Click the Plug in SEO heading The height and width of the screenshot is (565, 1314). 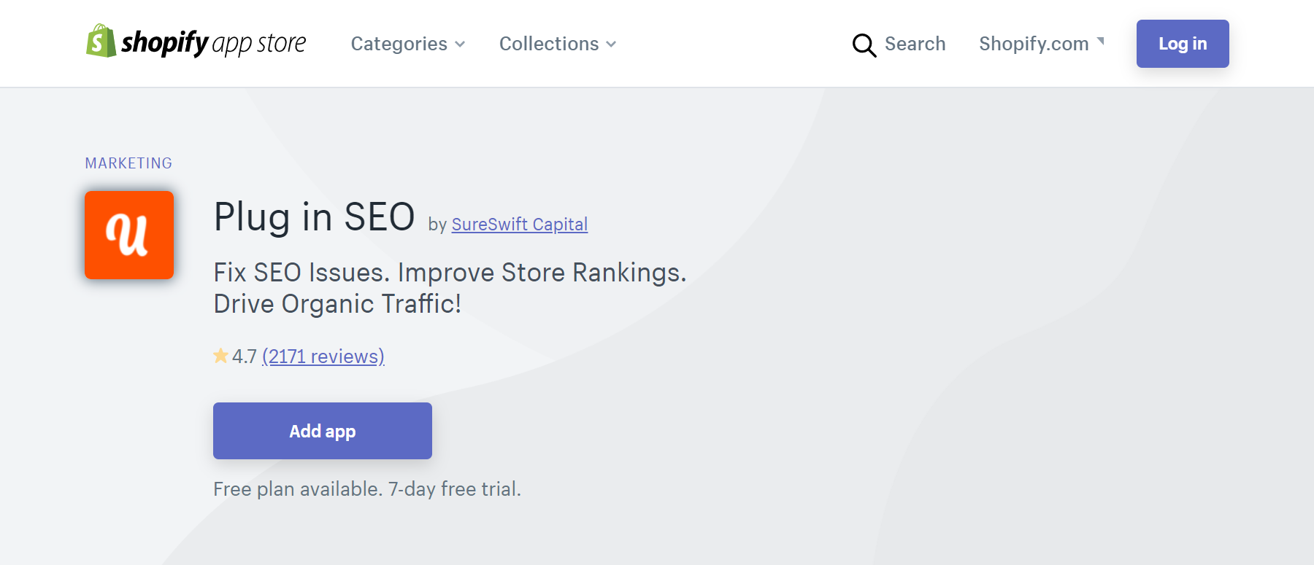click(314, 217)
